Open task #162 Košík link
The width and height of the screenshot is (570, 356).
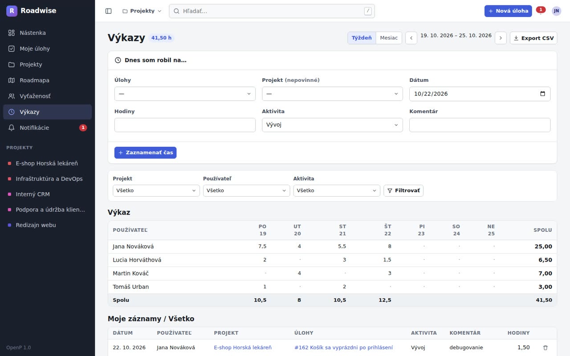point(343,348)
